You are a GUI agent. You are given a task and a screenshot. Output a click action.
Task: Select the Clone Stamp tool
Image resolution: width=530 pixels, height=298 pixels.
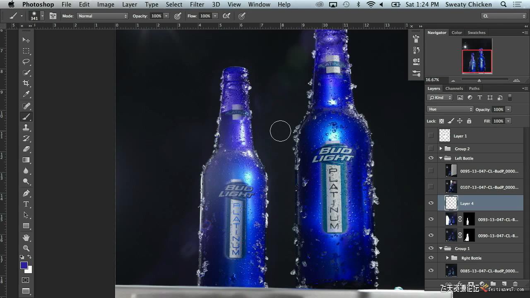click(26, 127)
